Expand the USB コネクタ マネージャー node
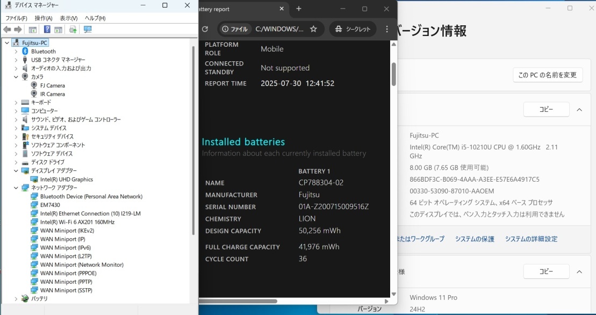This screenshot has height=315, width=596. click(16, 60)
